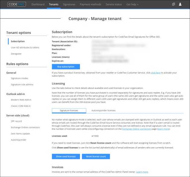This screenshot has height=177, width=190.
Task: Open Autoresponder settings in sidebar
Action: coord(18,140)
